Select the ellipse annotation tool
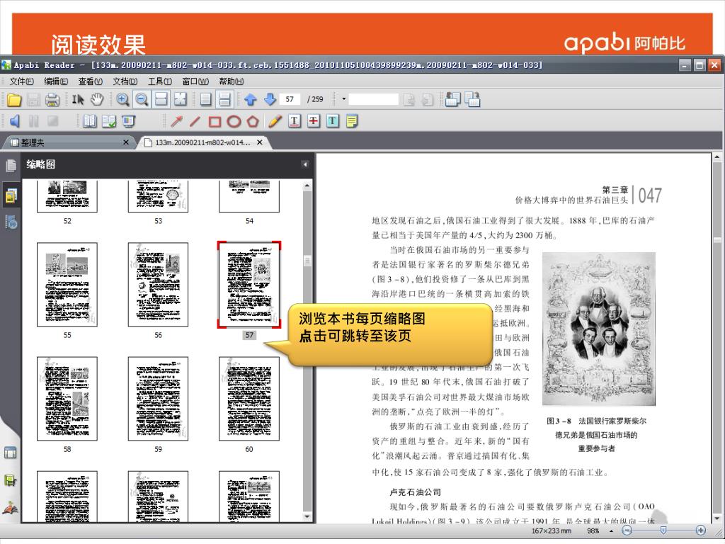 click(234, 121)
